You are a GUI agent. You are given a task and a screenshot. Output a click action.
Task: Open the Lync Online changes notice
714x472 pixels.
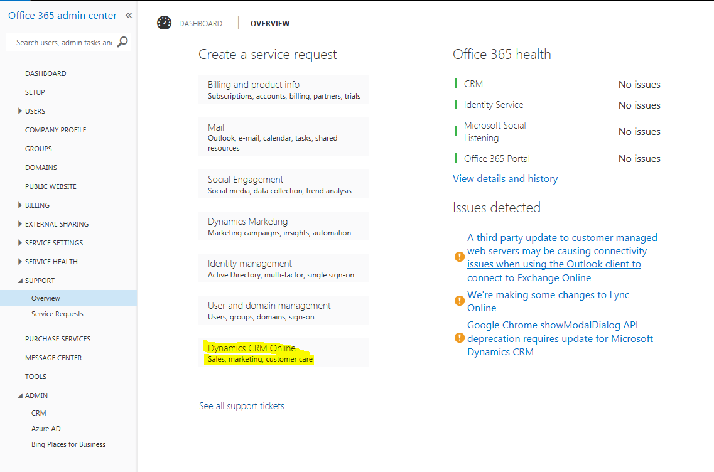(548, 301)
